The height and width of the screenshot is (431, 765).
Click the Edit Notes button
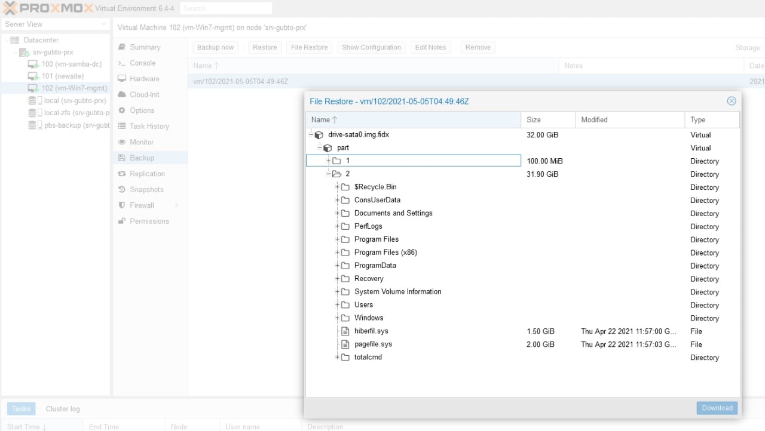tap(430, 47)
